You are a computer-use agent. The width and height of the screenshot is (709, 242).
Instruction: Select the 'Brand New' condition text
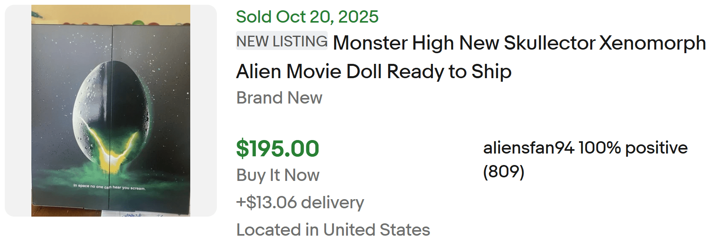(x=279, y=98)
